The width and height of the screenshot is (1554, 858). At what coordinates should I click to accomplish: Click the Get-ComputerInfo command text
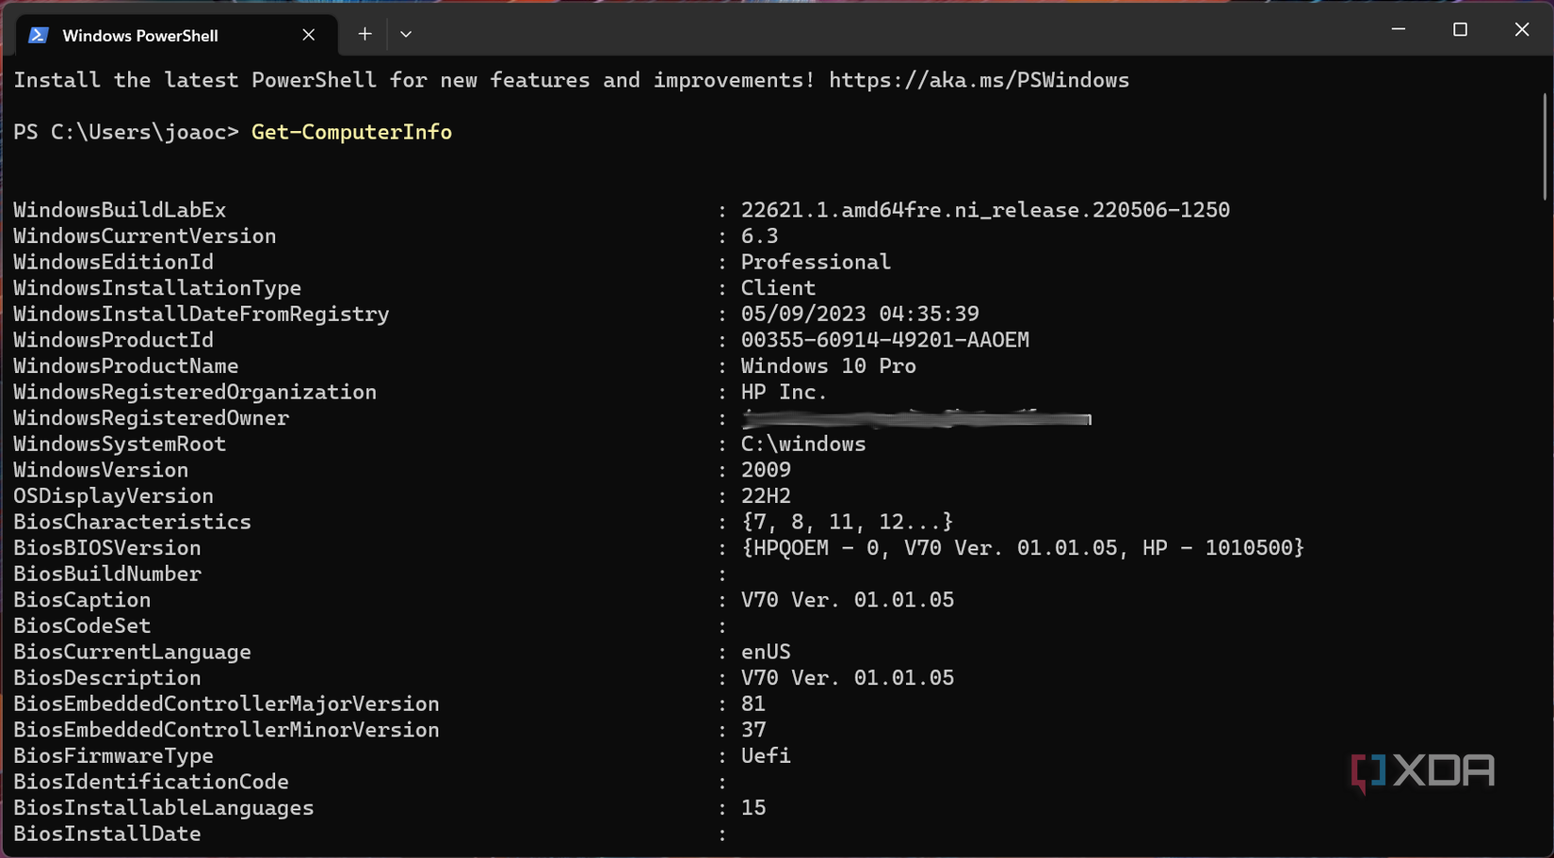click(x=350, y=132)
